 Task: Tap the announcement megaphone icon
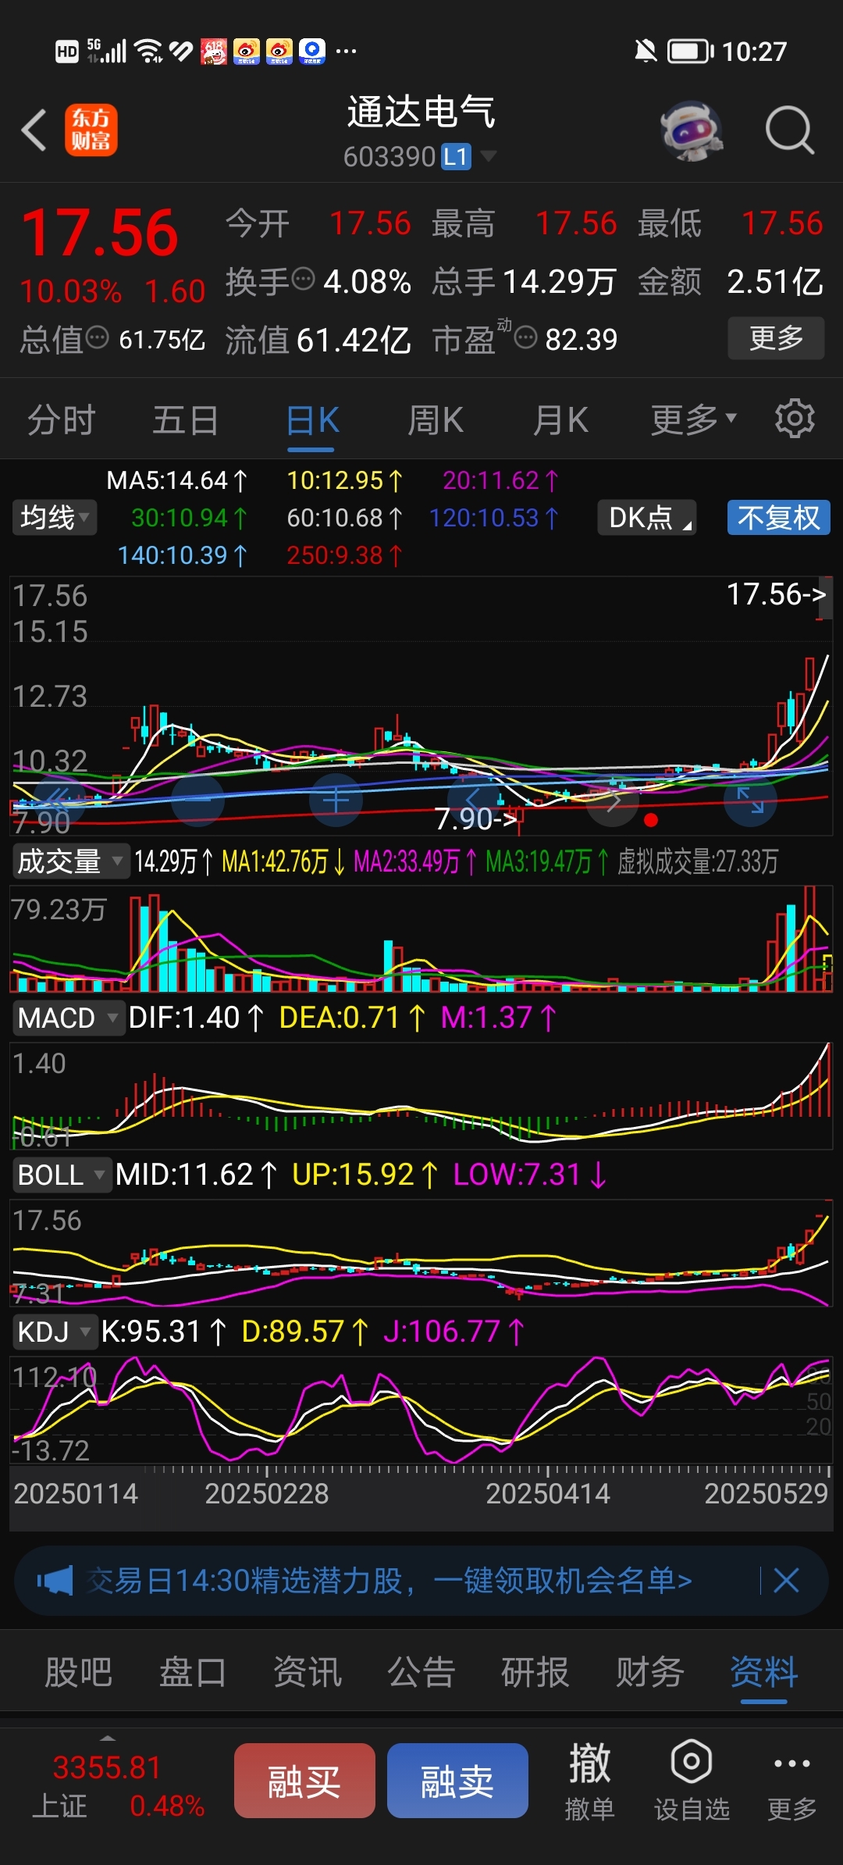[55, 1581]
